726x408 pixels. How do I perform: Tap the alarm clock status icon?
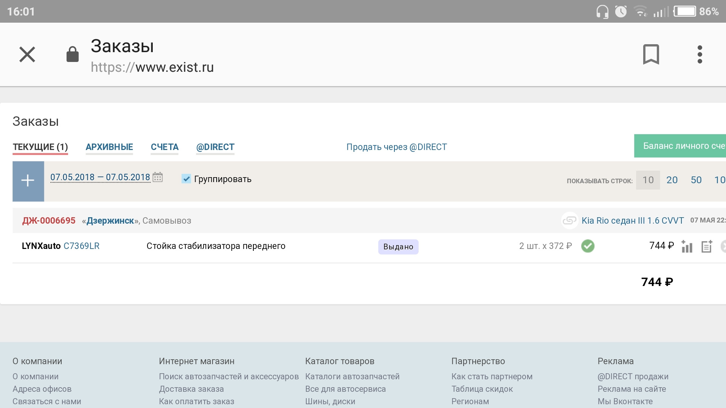click(x=621, y=11)
